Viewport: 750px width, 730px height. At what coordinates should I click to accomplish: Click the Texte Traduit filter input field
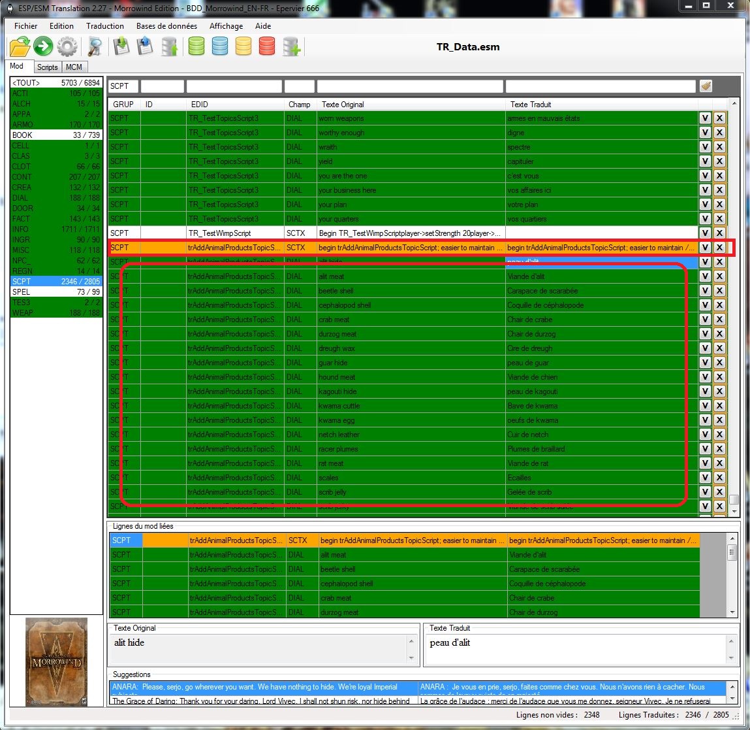tap(600, 86)
